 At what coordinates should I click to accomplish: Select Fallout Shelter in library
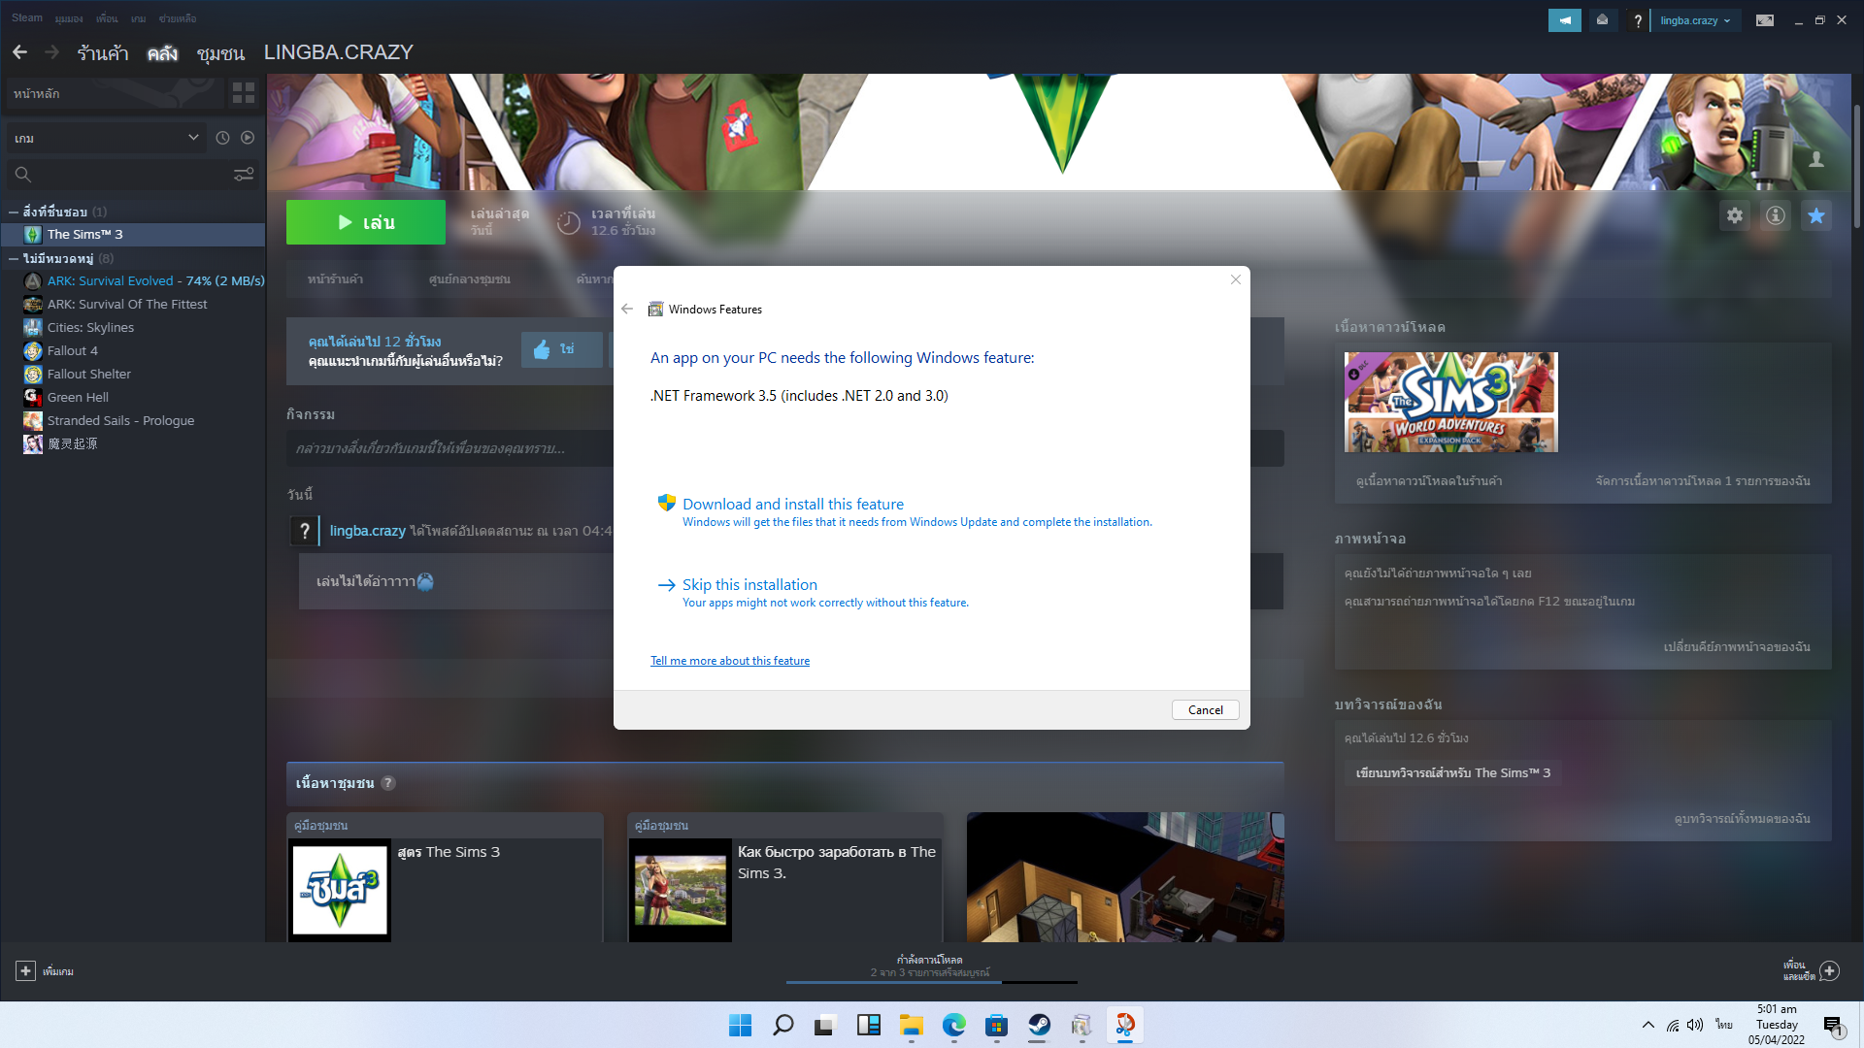point(133,374)
